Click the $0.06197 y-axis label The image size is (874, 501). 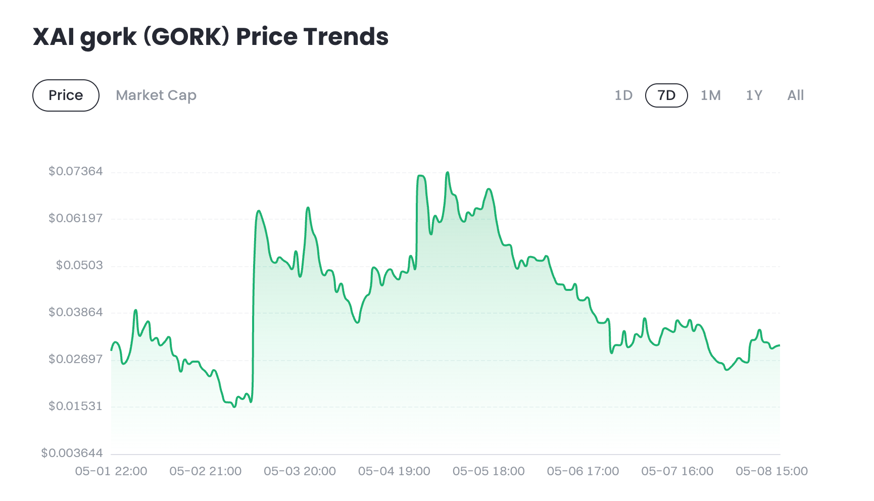coord(76,218)
